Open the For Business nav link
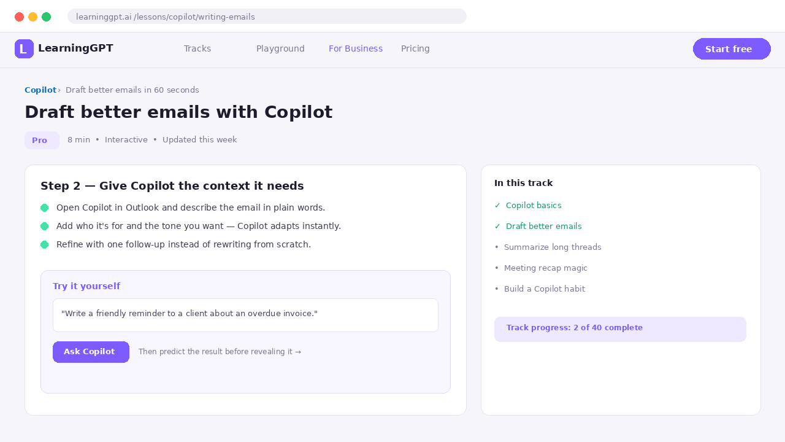 [356, 48]
